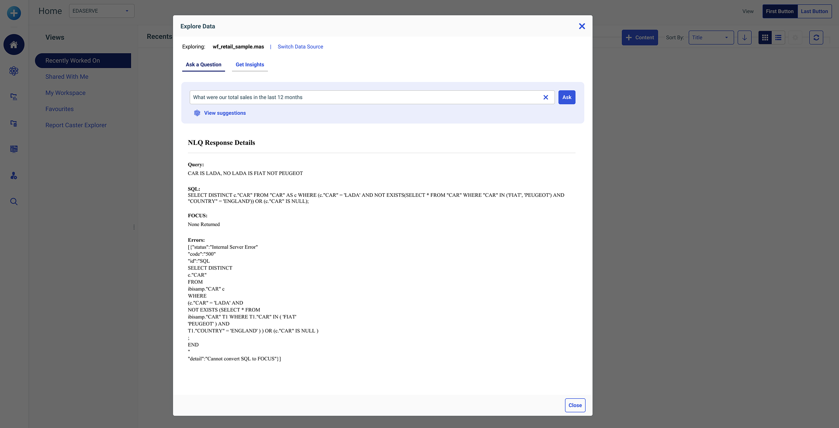
Task: Click the Close button in dialog
Action: point(575,405)
